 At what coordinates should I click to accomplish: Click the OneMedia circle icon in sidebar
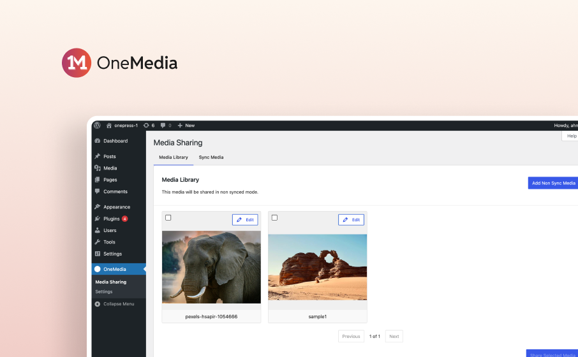pyautogui.click(x=98, y=269)
